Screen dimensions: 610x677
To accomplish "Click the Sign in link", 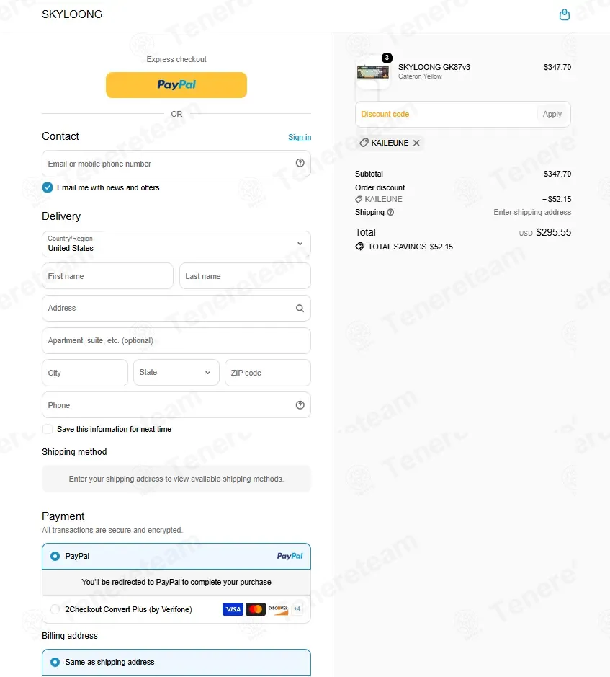I will point(300,137).
